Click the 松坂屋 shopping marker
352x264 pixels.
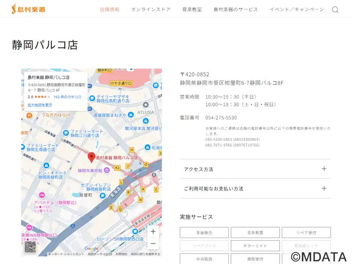tap(147, 147)
